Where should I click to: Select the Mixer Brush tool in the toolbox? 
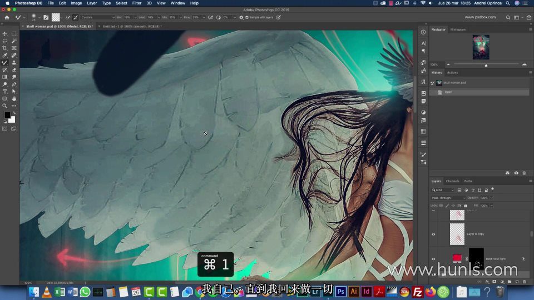[x=5, y=63]
